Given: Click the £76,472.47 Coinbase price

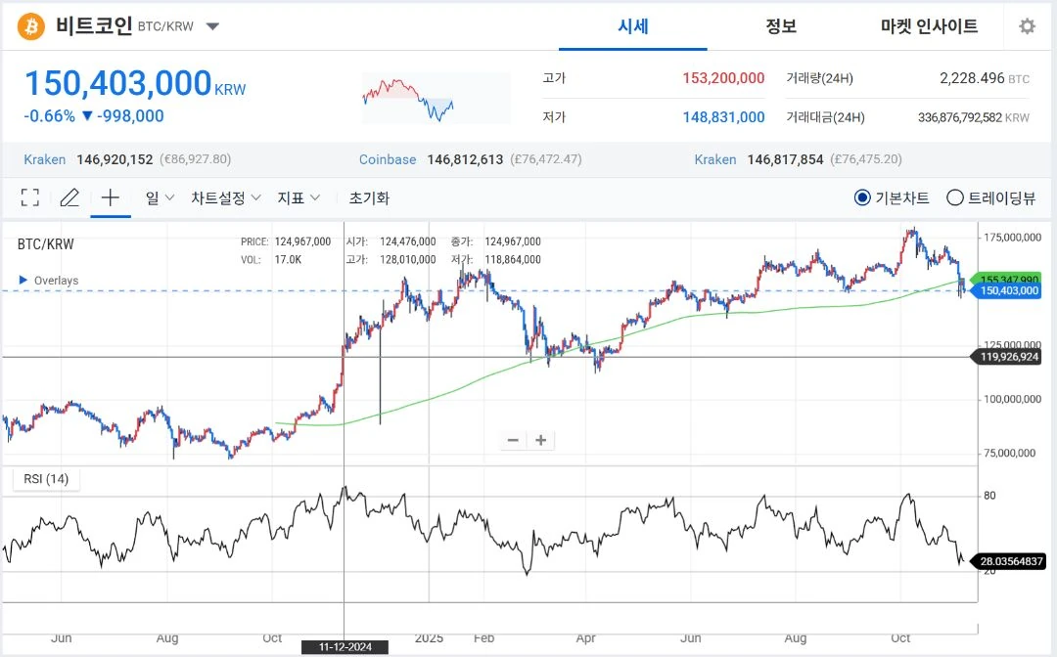Looking at the screenshot, I should [546, 159].
